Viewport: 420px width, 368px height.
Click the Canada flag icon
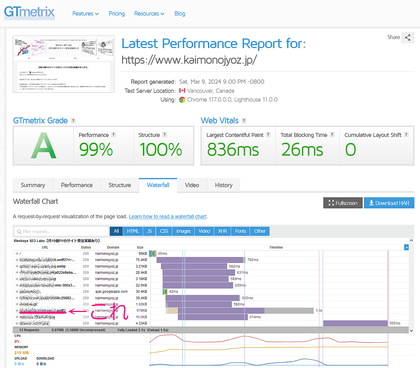[182, 91]
